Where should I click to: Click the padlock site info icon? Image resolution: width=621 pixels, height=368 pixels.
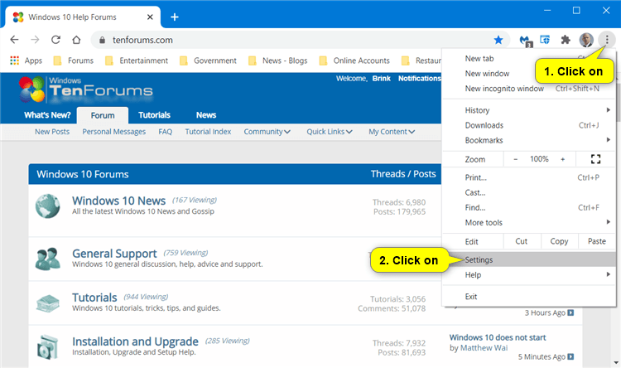(x=102, y=40)
